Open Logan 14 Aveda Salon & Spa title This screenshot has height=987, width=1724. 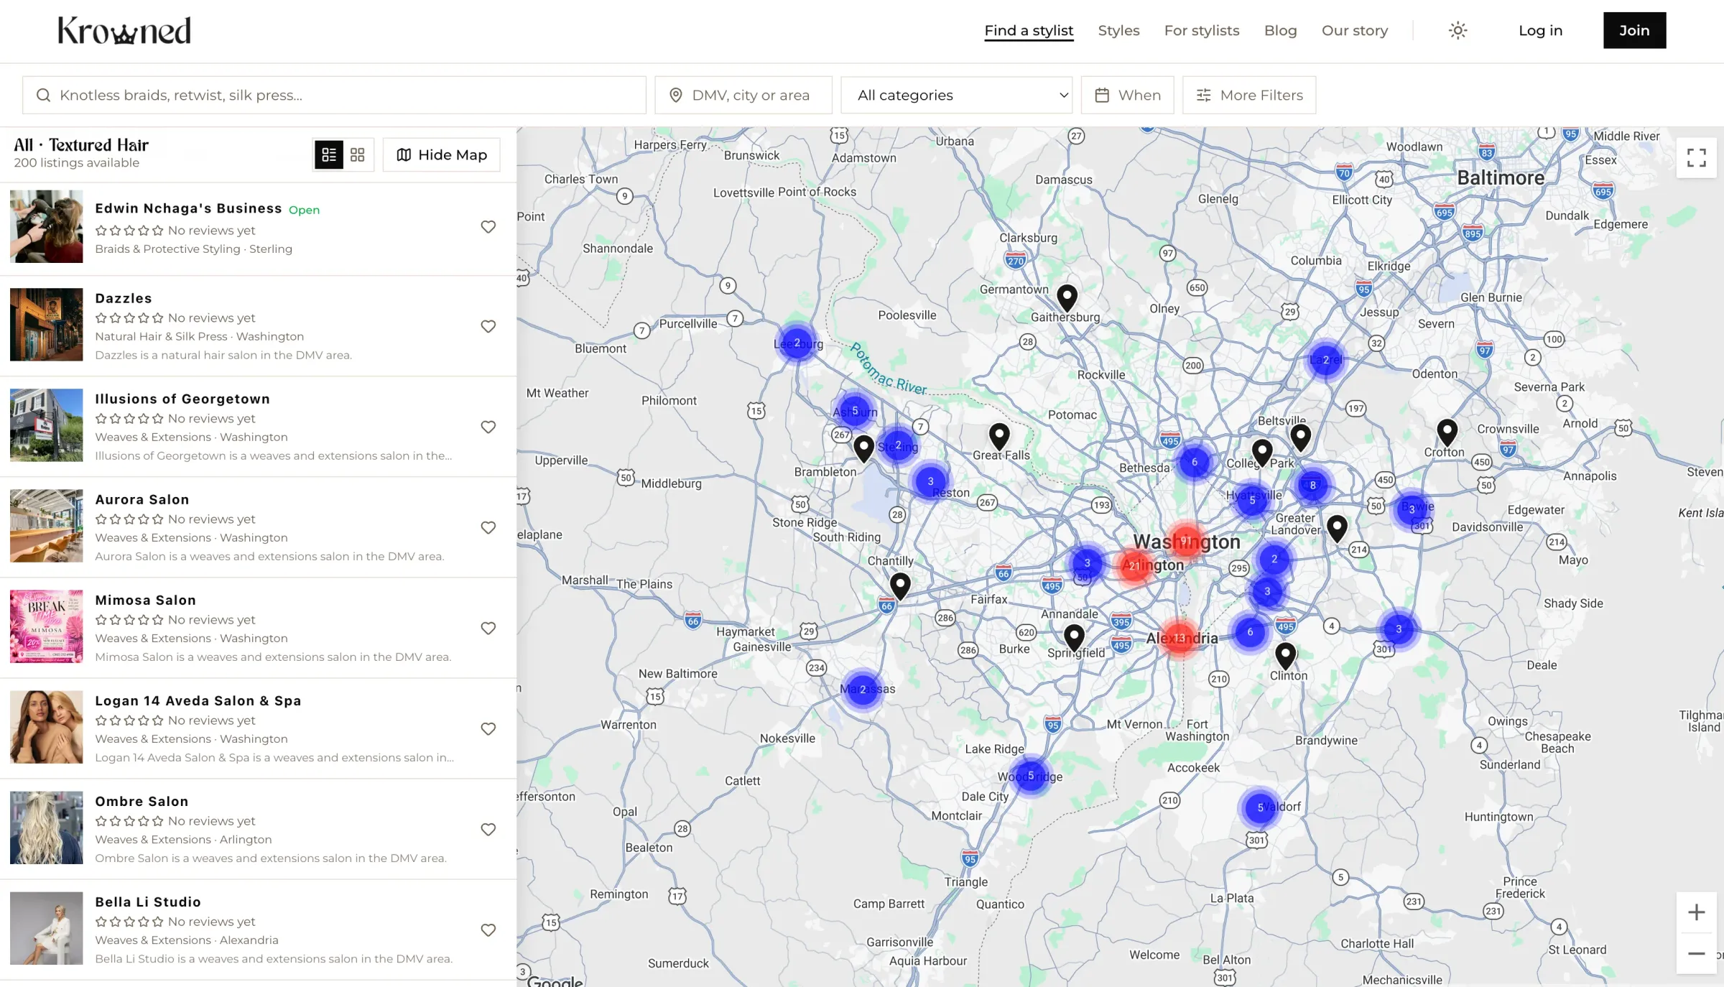[x=198, y=700]
